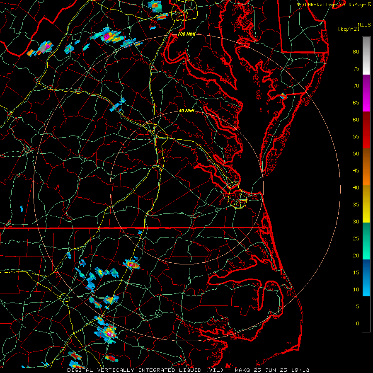Click the storm cell at the top edge of the map

point(155,6)
